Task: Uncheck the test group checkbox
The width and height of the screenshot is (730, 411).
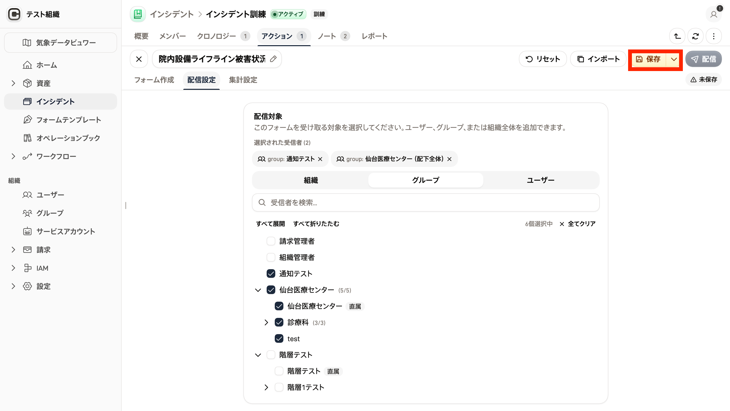Action: click(279, 338)
